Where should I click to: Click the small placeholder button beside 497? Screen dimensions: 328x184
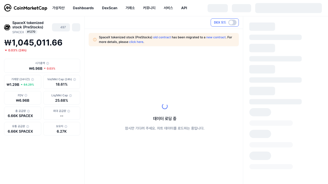pos(76,27)
